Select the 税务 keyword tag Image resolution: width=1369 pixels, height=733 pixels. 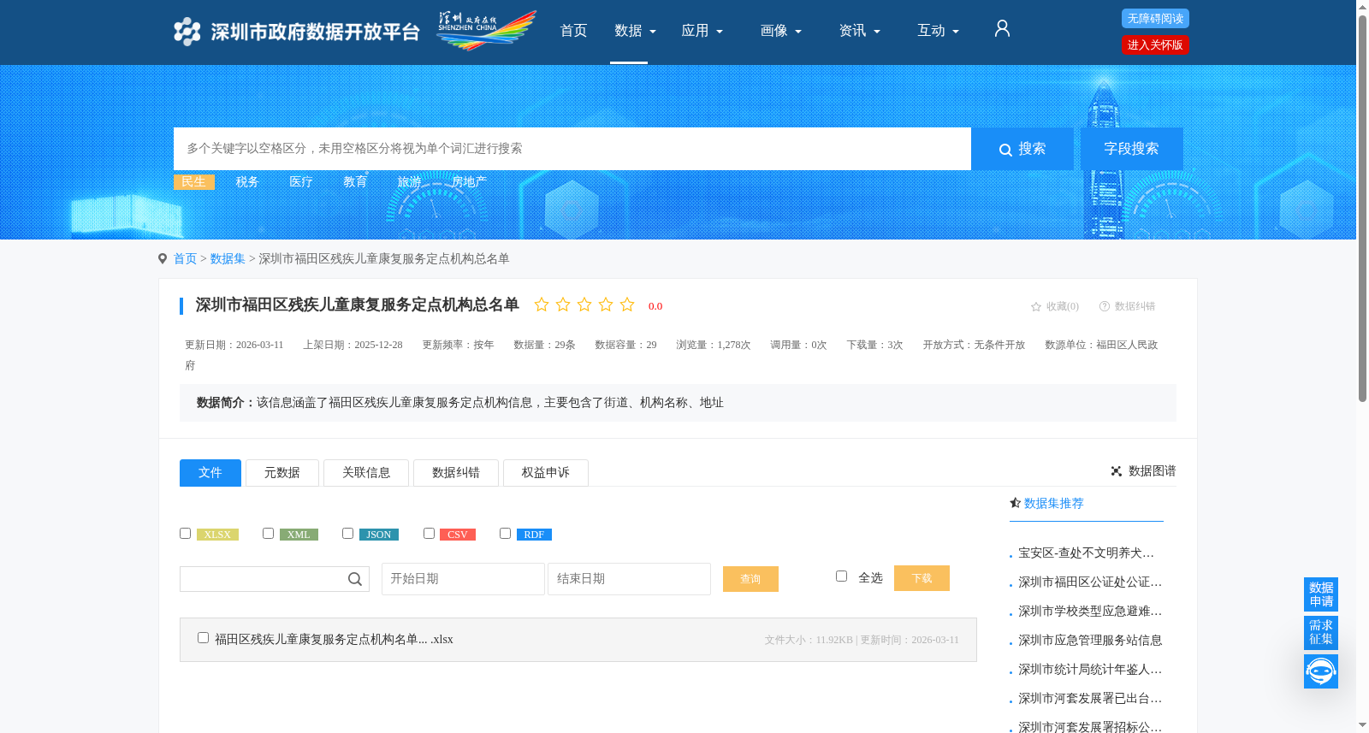247,181
